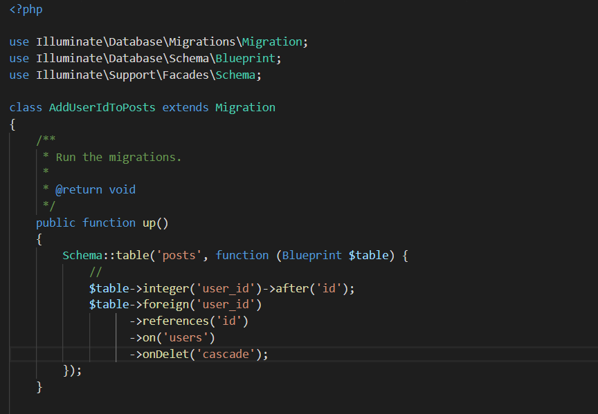Click the @return void annotation
This screenshot has height=414, width=598.
click(96, 189)
